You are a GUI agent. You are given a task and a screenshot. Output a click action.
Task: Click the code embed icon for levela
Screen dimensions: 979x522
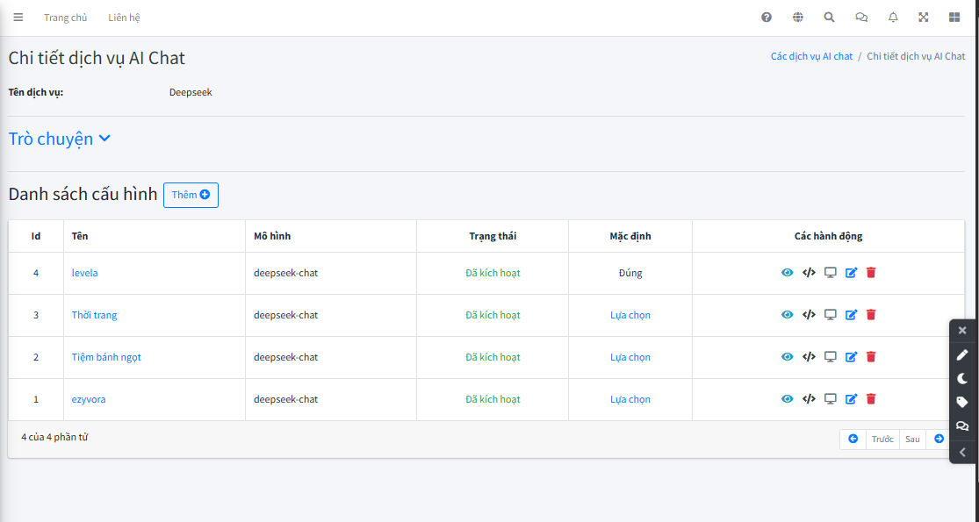810,273
